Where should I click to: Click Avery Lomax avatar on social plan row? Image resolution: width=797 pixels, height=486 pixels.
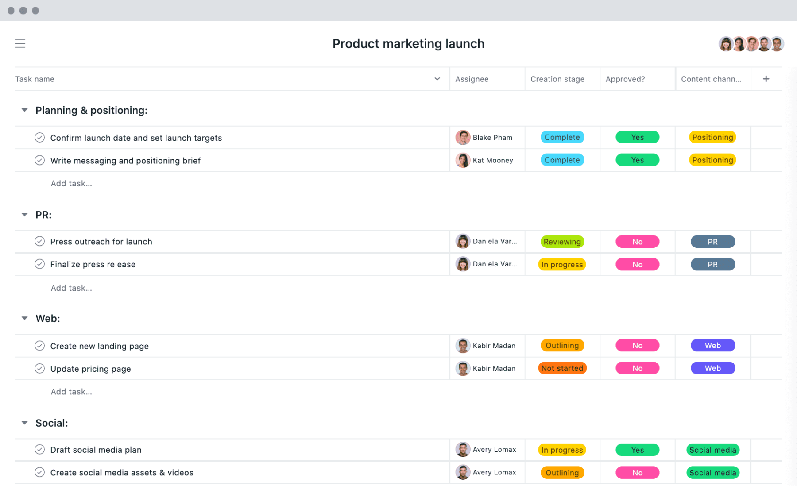coord(463,450)
